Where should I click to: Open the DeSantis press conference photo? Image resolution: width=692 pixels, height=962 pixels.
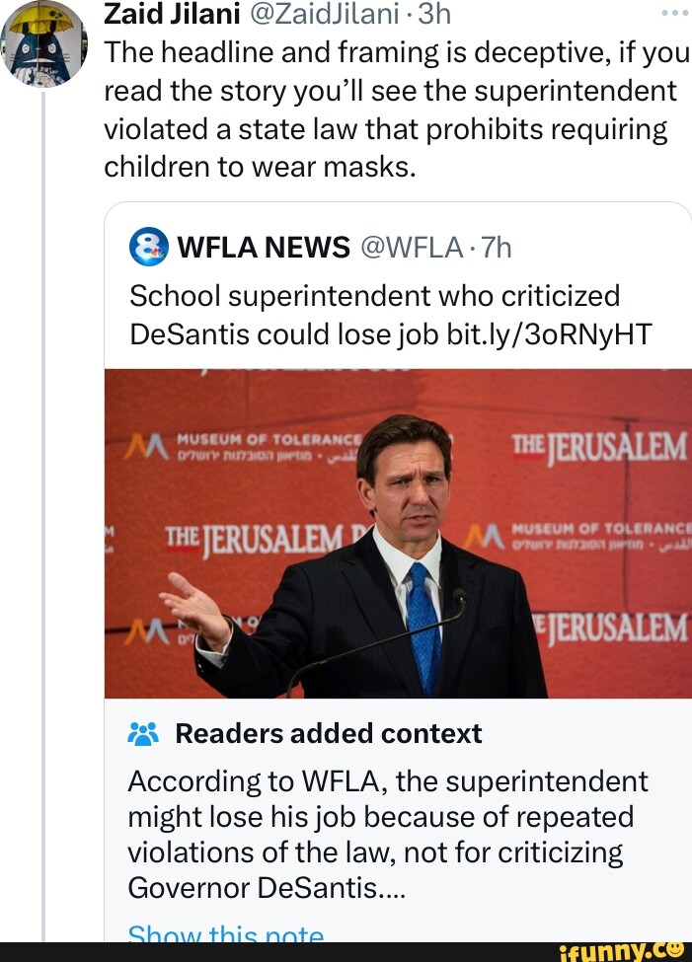398,533
